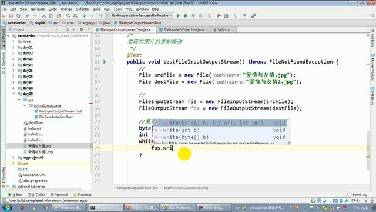Open the Terminal tool window
376x212 pixels.
[x=59, y=194]
